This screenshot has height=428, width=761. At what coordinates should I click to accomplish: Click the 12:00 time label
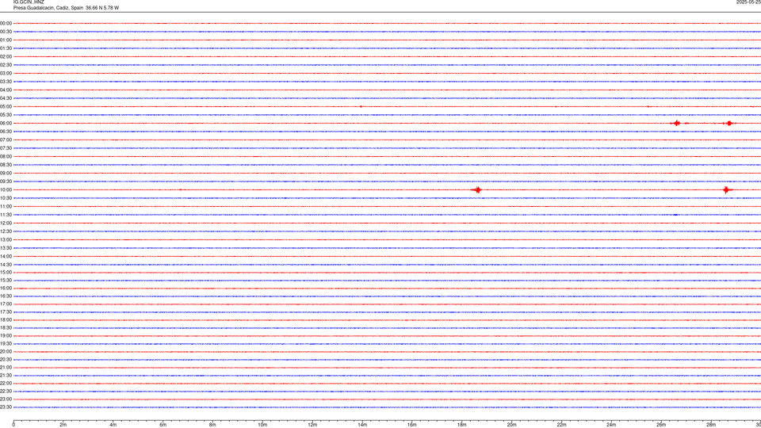tap(6, 224)
